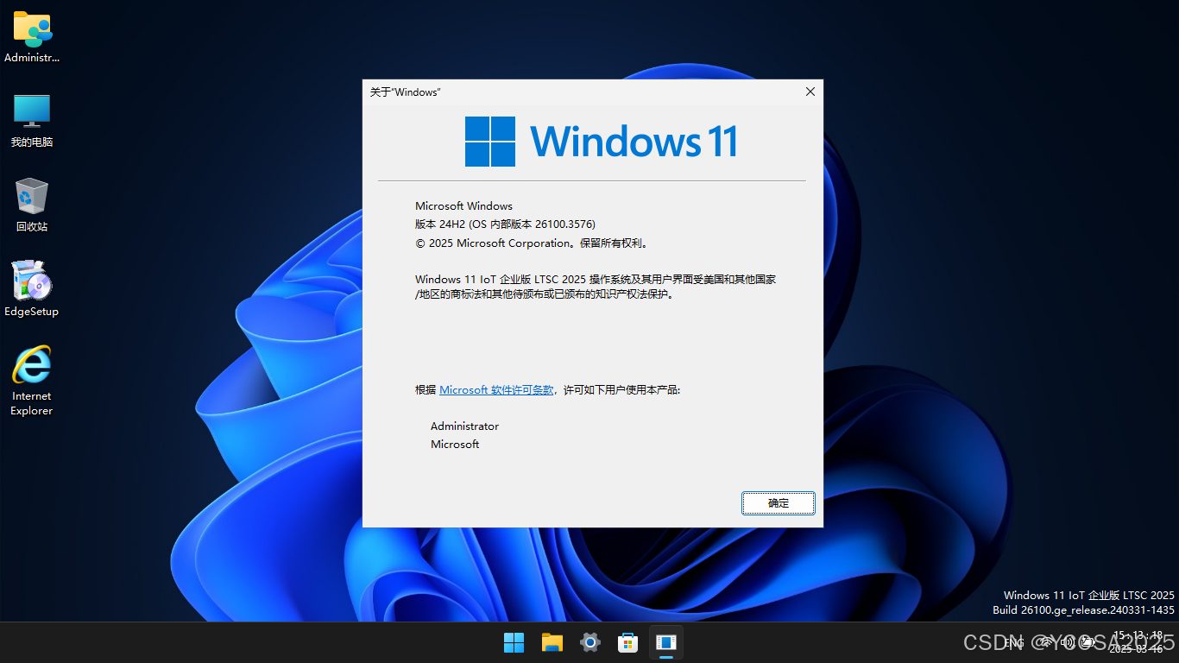The image size is (1179, 663).
Task: Open Settings gear on the taskbar
Action: click(x=590, y=642)
